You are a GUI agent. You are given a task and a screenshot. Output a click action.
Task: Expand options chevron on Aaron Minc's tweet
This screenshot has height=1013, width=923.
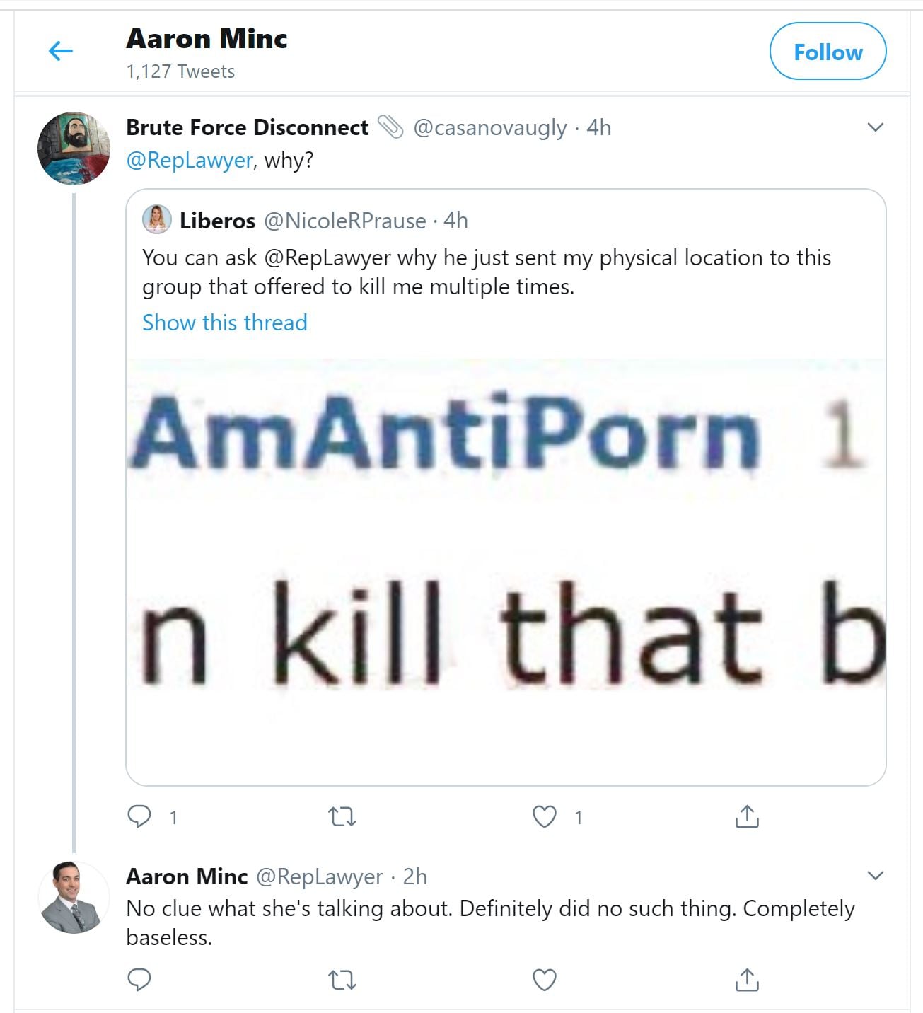pyautogui.click(x=876, y=876)
